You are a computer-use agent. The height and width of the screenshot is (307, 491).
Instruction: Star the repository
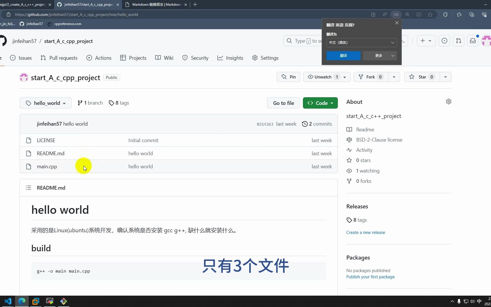422,77
